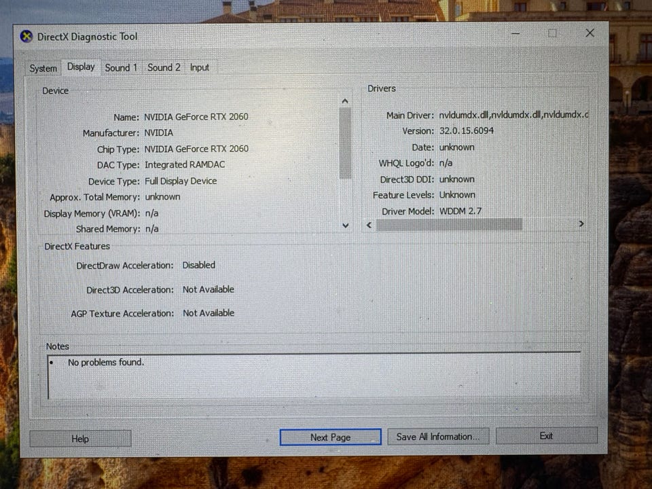Click the Name value NVIDIA GeForce RTX 2060
This screenshot has height=489, width=652.
pos(196,117)
